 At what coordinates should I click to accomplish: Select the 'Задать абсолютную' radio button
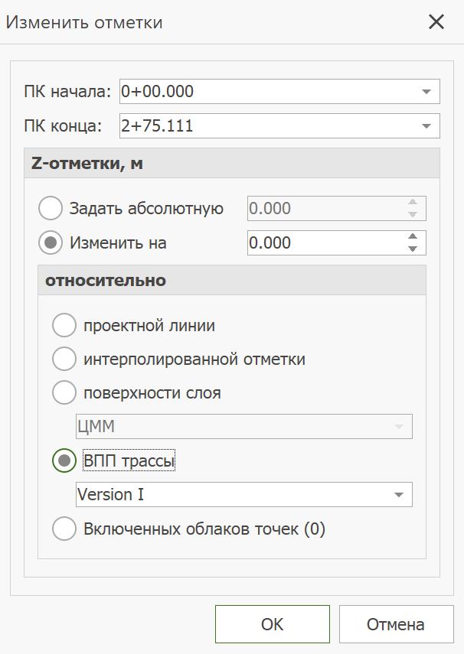point(51,208)
